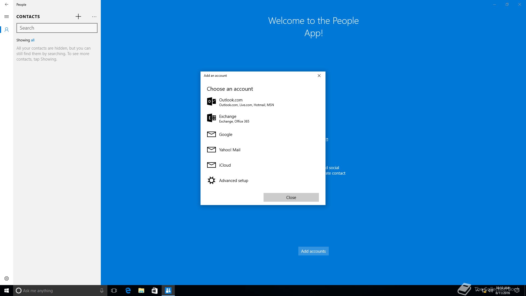The width and height of the screenshot is (526, 296).
Task: Click the Close button in dialog
Action: point(291,197)
